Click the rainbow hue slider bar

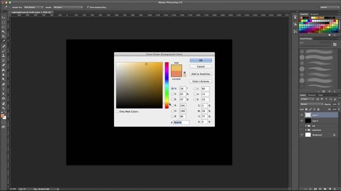pos(167,85)
